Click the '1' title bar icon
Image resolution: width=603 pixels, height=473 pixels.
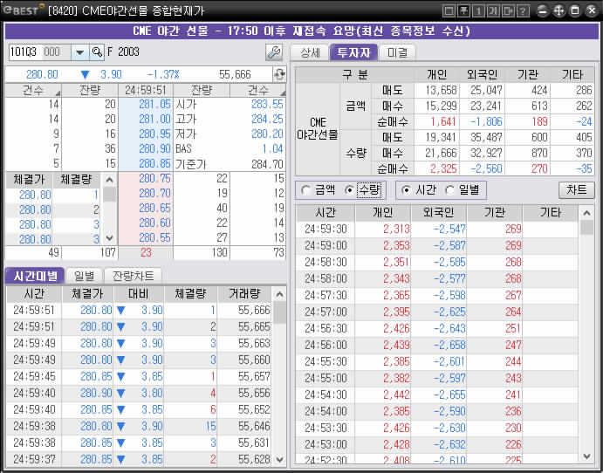pyautogui.click(x=478, y=10)
